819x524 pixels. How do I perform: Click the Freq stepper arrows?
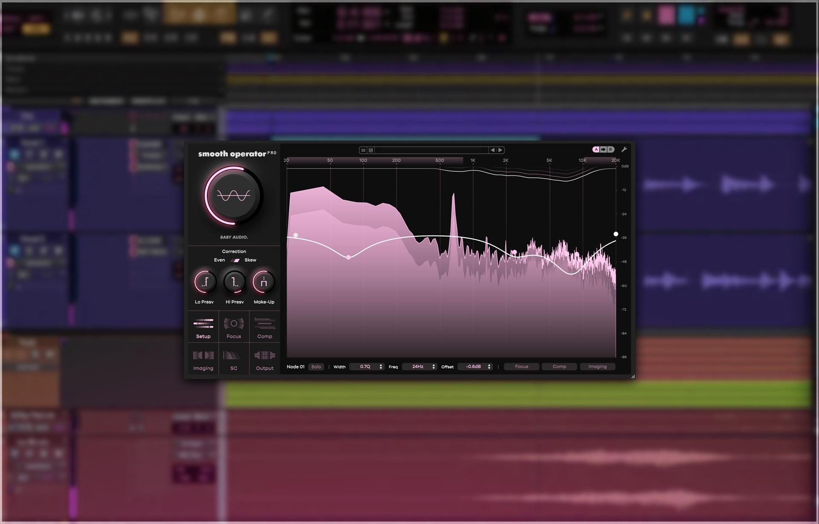tap(434, 367)
